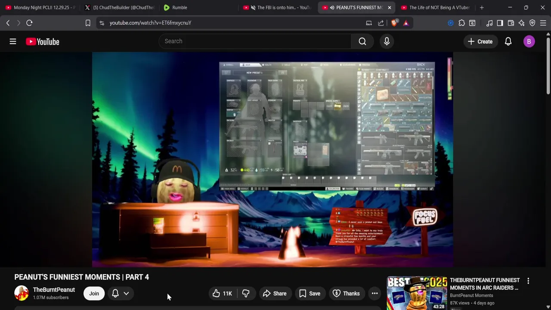Bookmark this page icon in toolbar

pyautogui.click(x=88, y=23)
